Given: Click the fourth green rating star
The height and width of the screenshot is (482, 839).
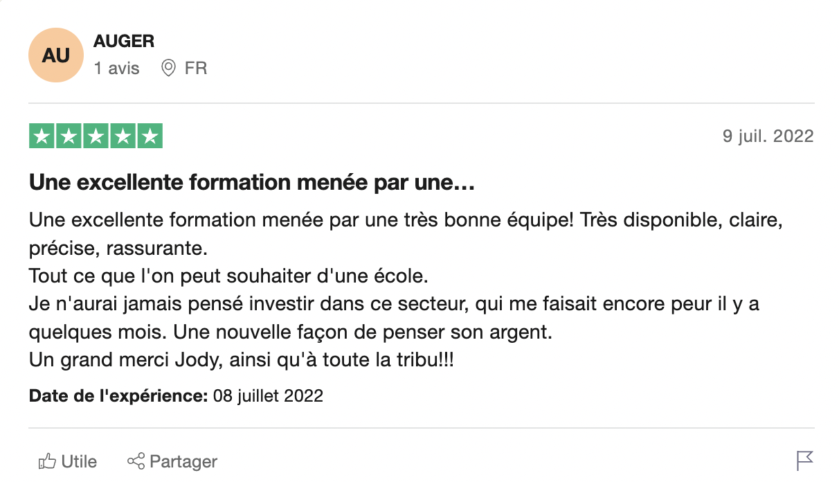Looking at the screenshot, I should click(123, 136).
